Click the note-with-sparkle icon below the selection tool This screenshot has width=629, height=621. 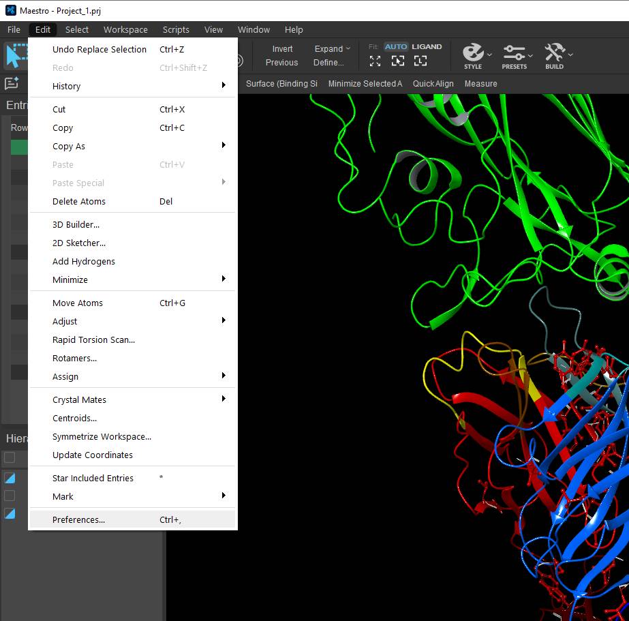click(12, 83)
